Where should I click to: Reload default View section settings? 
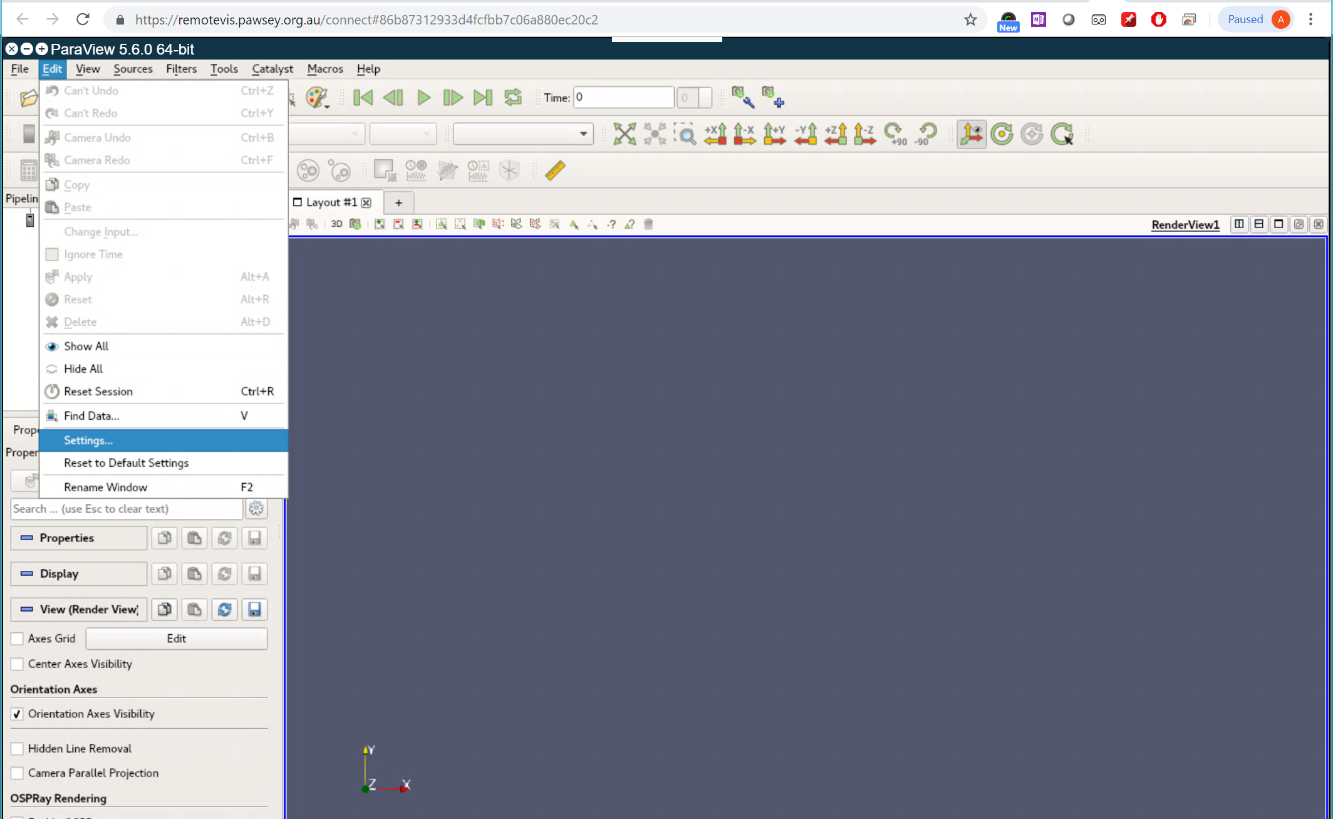point(224,609)
